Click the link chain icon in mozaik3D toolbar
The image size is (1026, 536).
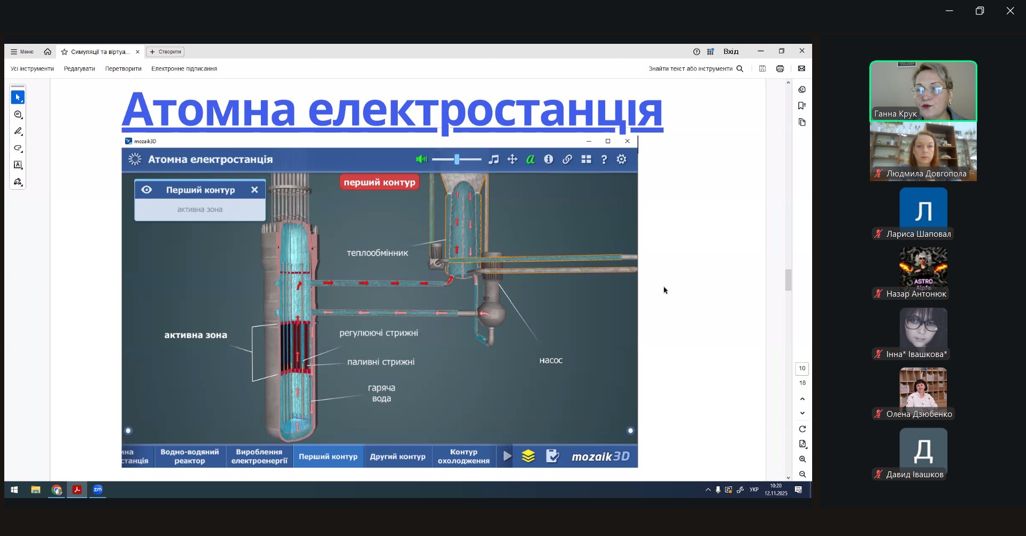[567, 159]
